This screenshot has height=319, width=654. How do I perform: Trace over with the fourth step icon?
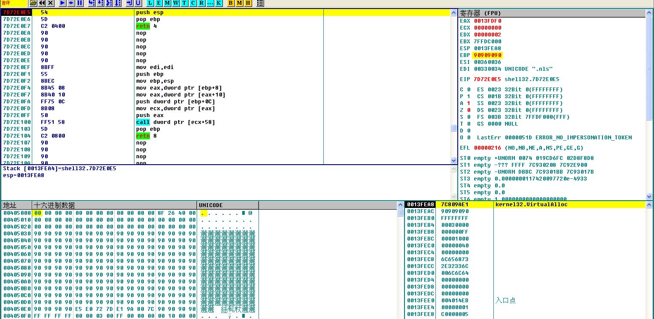click(118, 3)
